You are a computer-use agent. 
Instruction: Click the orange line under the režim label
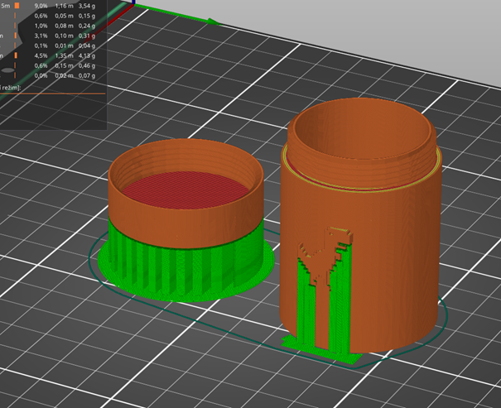pos(50,94)
